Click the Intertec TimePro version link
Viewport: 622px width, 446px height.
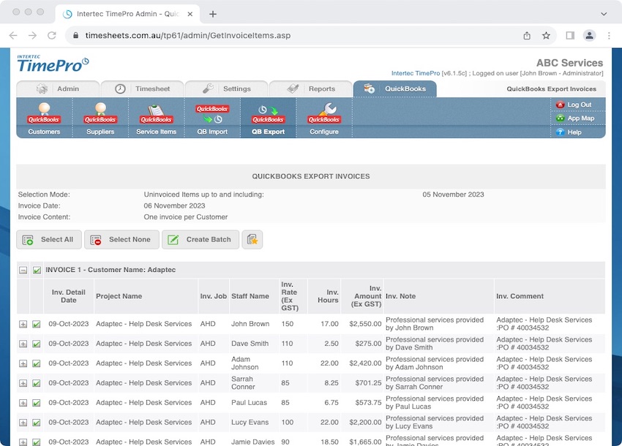click(416, 73)
